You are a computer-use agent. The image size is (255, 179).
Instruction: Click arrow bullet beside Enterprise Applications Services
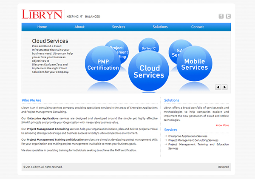[x=166, y=136]
